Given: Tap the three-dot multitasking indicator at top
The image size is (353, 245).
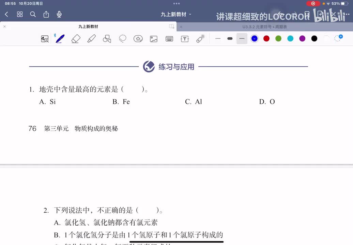Looking at the screenshot, I should [x=176, y=4].
